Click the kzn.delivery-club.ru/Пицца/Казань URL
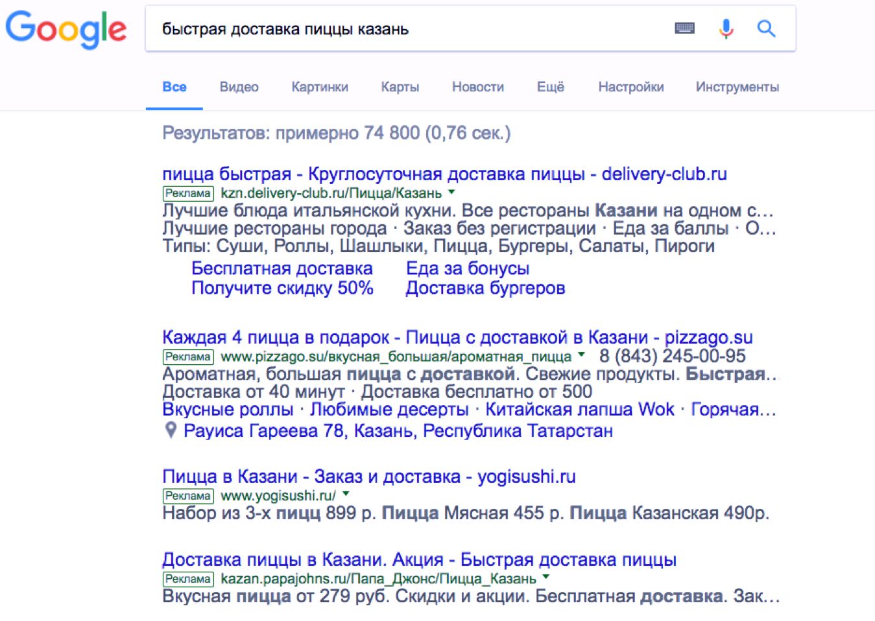This screenshot has height=621, width=875. point(331,193)
